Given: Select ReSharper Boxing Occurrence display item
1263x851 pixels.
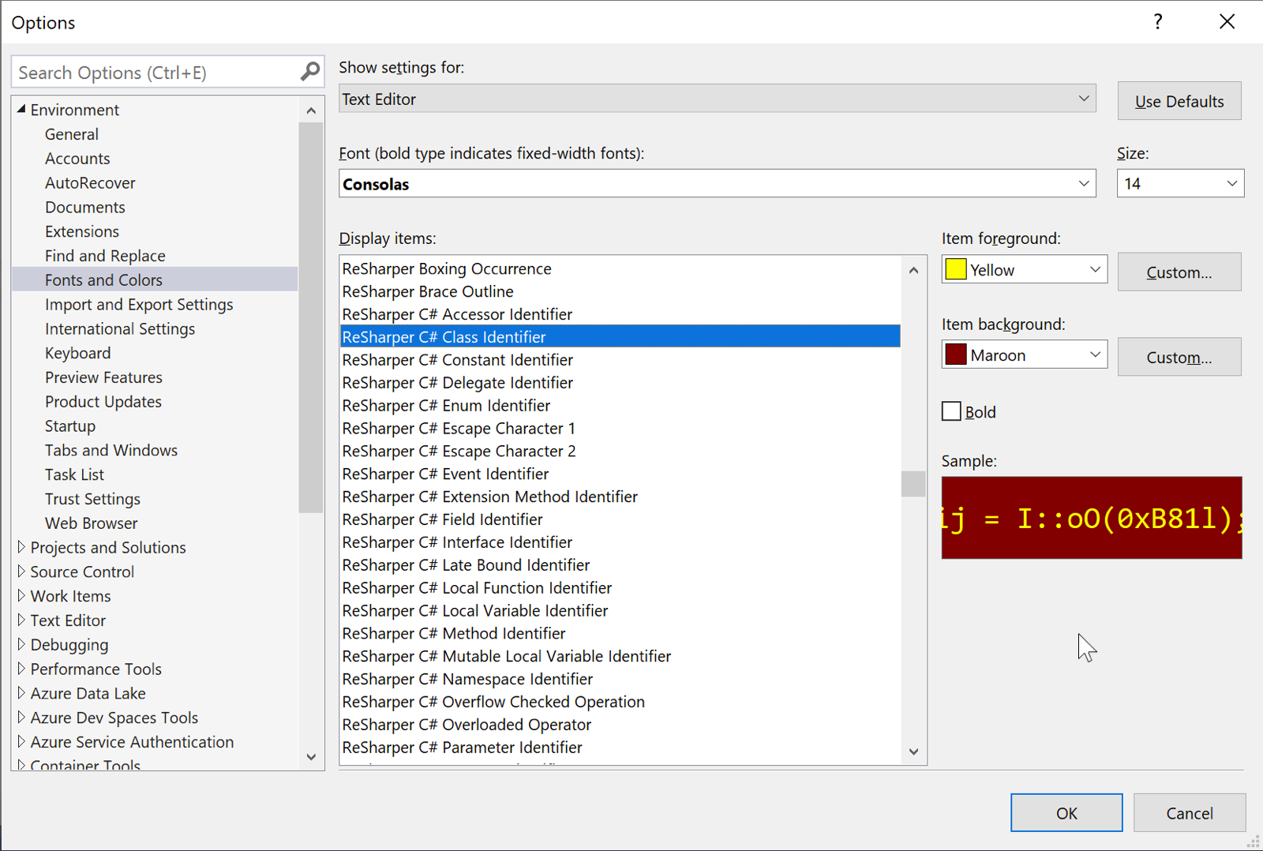Looking at the screenshot, I should (x=620, y=268).
